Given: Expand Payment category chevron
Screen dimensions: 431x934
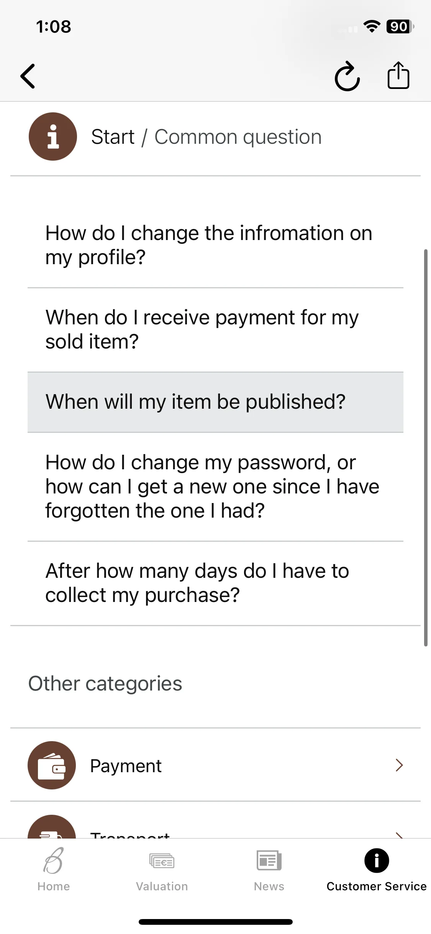Looking at the screenshot, I should tap(399, 765).
